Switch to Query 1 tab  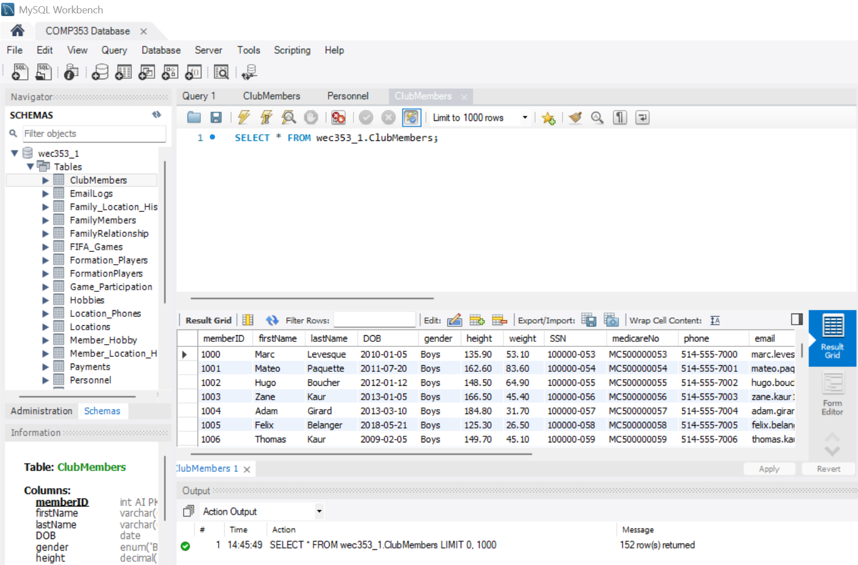199,96
